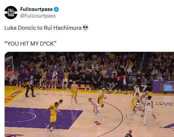Play the embedded basketball video

tap(89, 94)
